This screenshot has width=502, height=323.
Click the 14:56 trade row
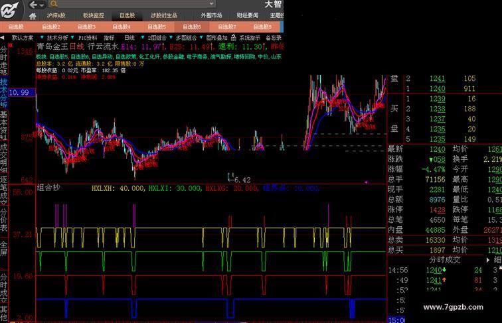coord(445,270)
